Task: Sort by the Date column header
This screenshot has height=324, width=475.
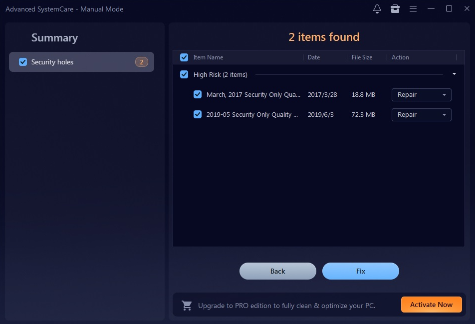Action: [314, 57]
